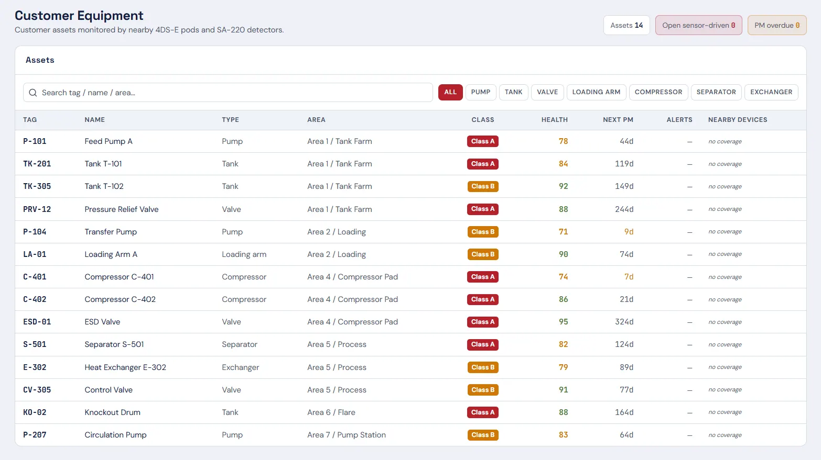The height and width of the screenshot is (460, 821).
Task: Click the name Circulation Pump
Action: coord(116,435)
